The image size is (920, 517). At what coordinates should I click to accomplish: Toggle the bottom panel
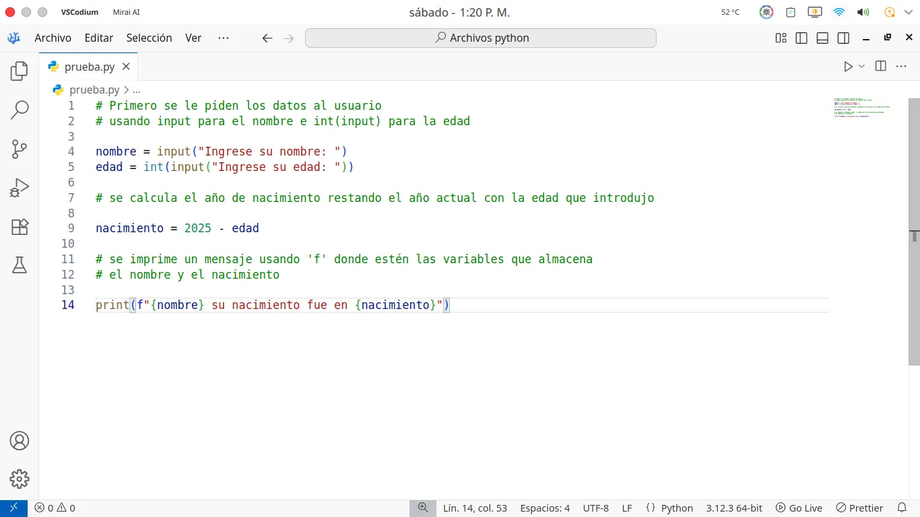pyautogui.click(x=822, y=38)
